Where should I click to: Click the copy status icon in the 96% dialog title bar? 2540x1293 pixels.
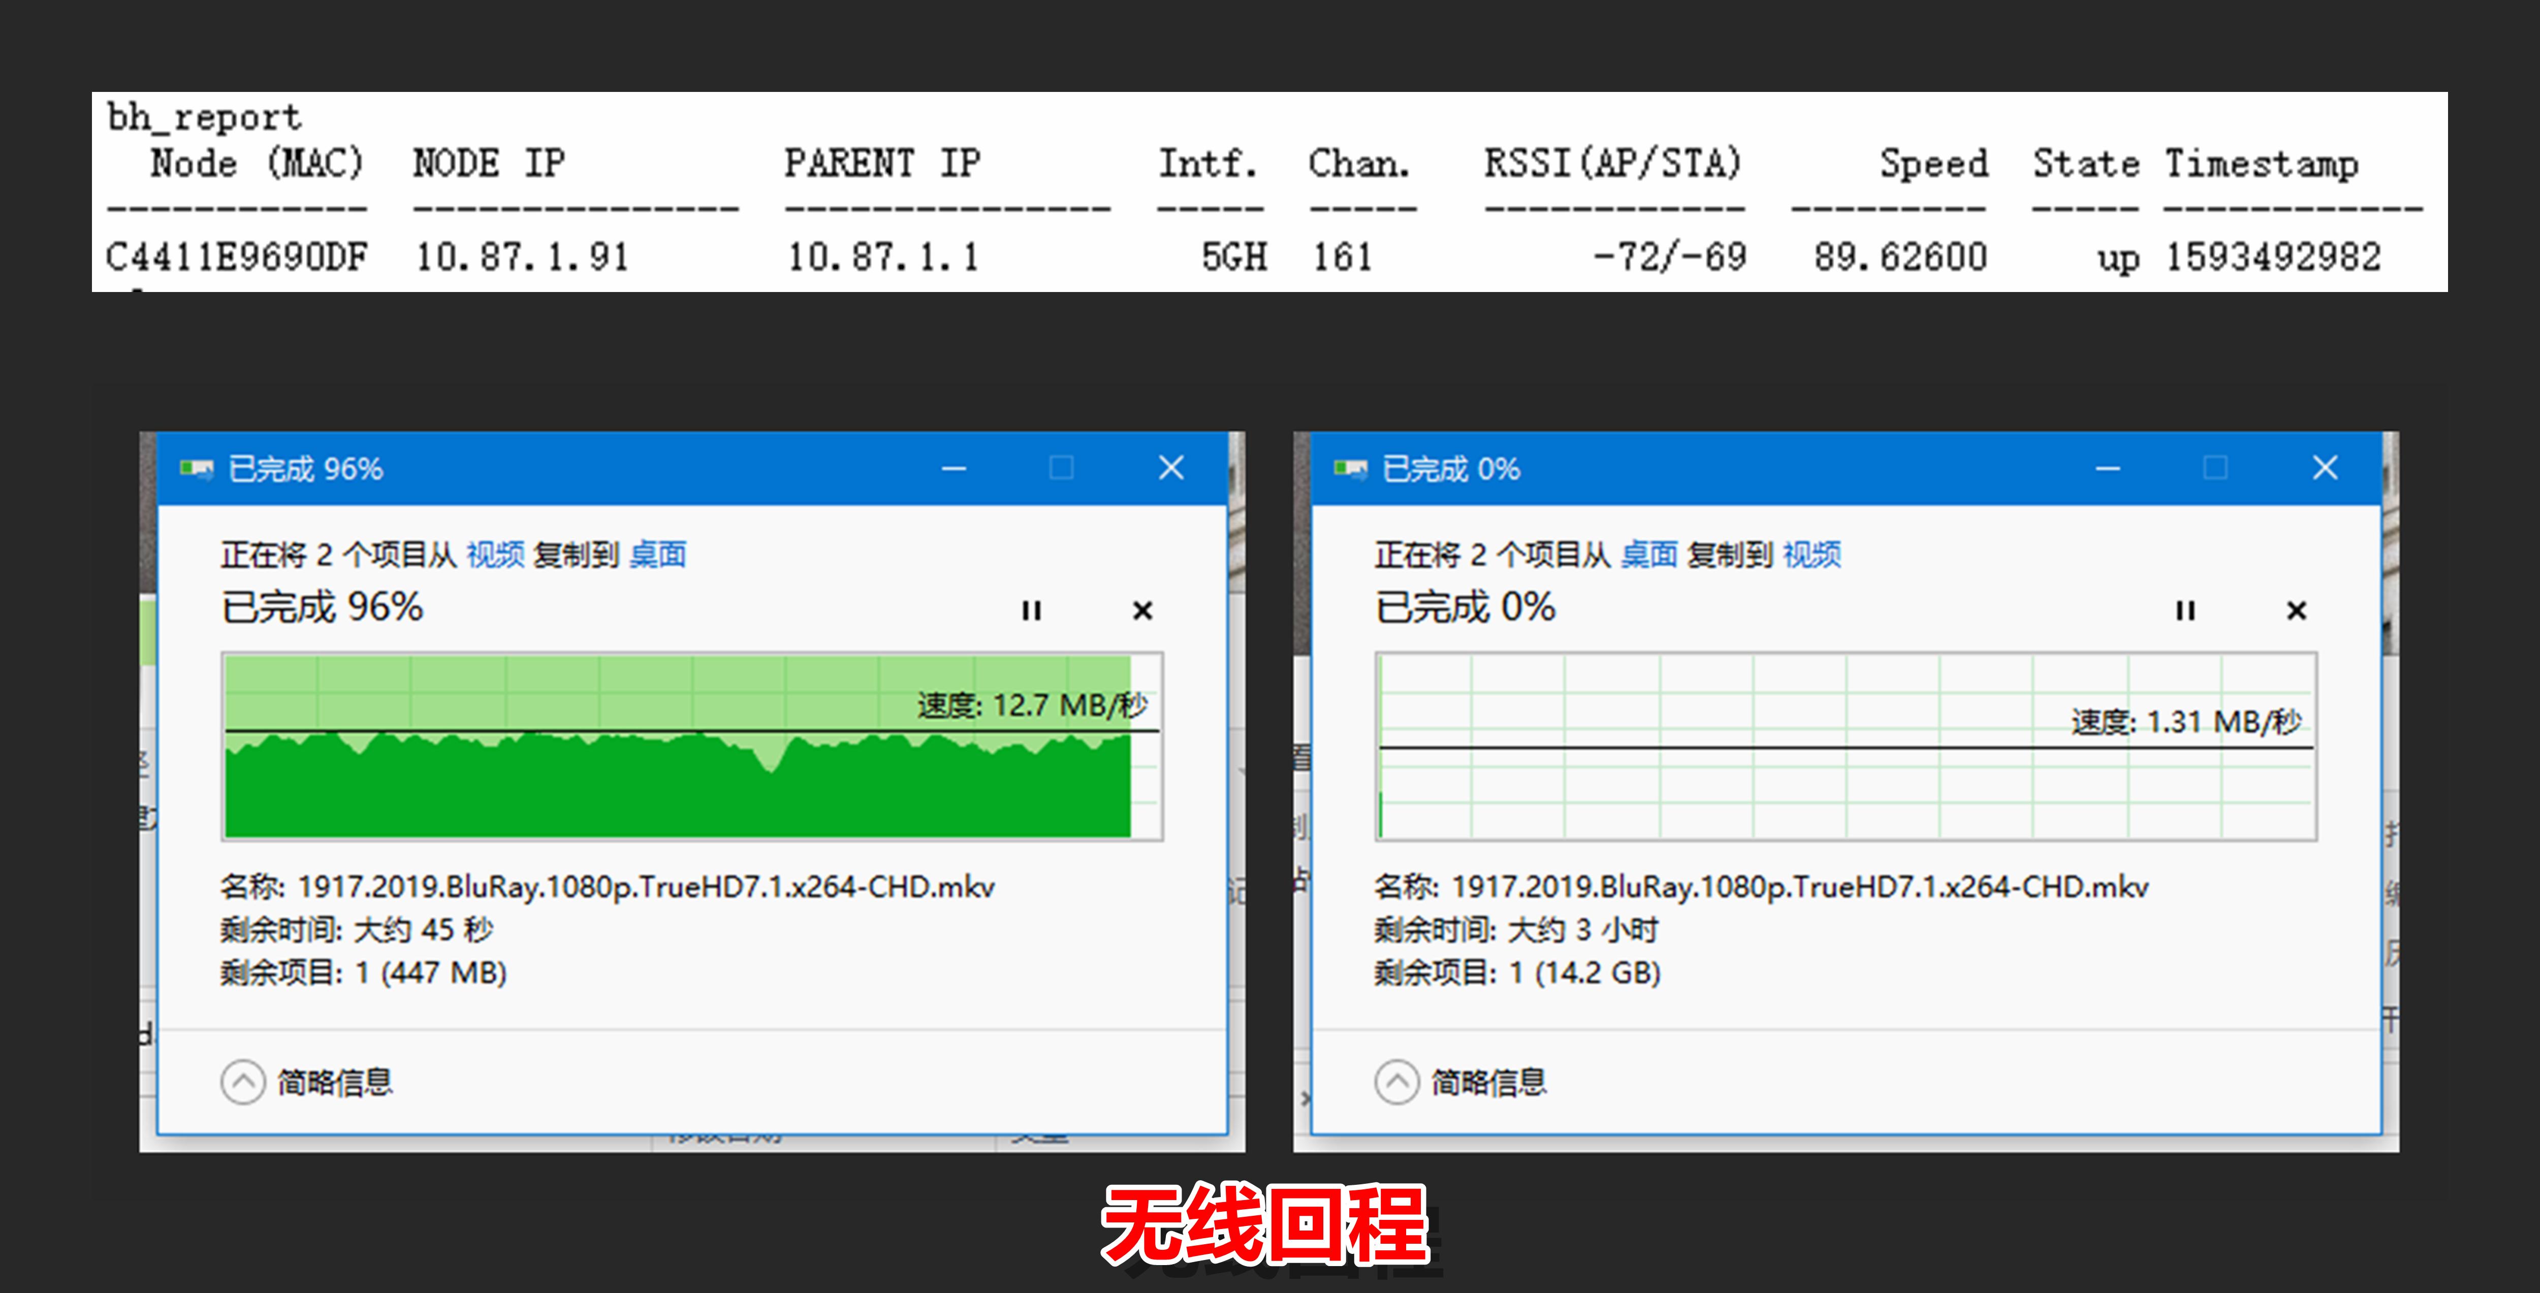point(196,469)
